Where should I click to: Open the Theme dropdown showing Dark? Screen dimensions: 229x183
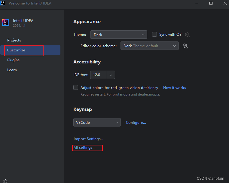click(x=119, y=35)
